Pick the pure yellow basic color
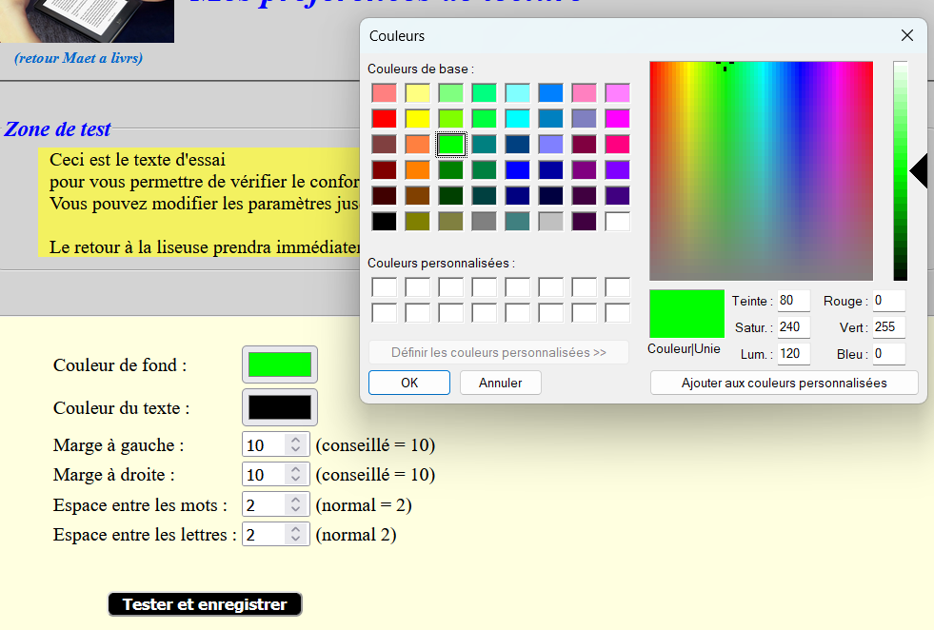The width and height of the screenshot is (934, 630). (x=418, y=119)
